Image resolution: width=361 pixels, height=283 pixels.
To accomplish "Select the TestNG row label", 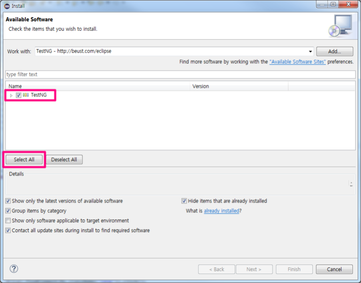I will tap(39, 95).
